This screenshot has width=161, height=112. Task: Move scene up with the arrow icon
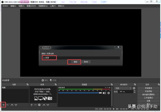12,105
